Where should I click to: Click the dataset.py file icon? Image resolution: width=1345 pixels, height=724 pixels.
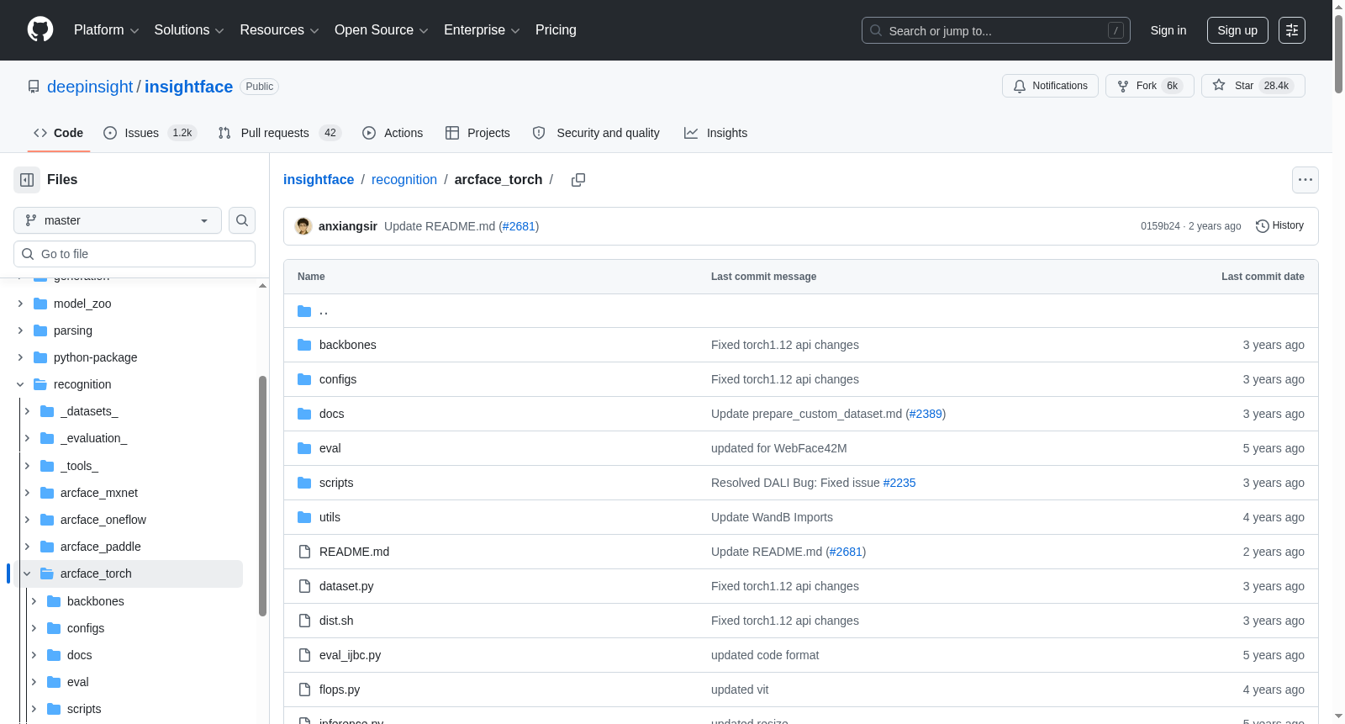pos(304,586)
